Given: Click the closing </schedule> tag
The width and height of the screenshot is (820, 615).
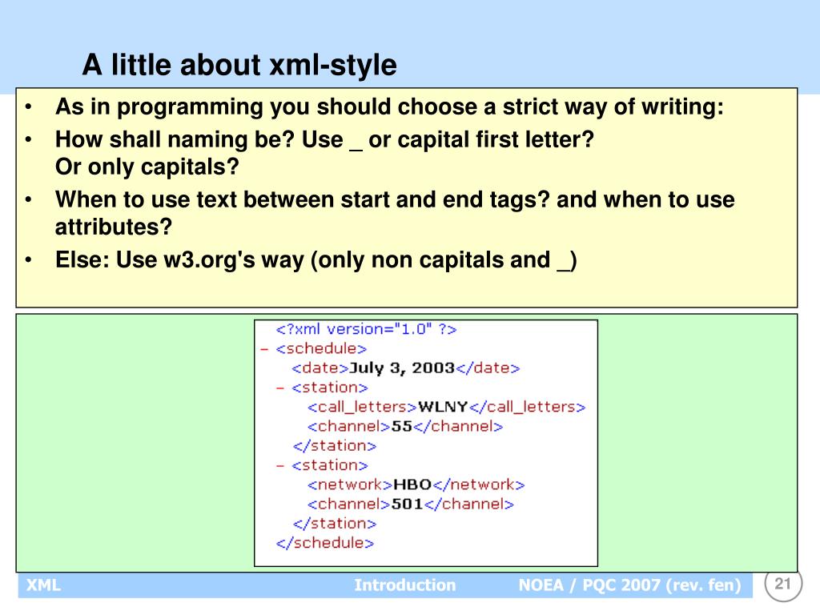Looking at the screenshot, I should pyautogui.click(x=325, y=543).
